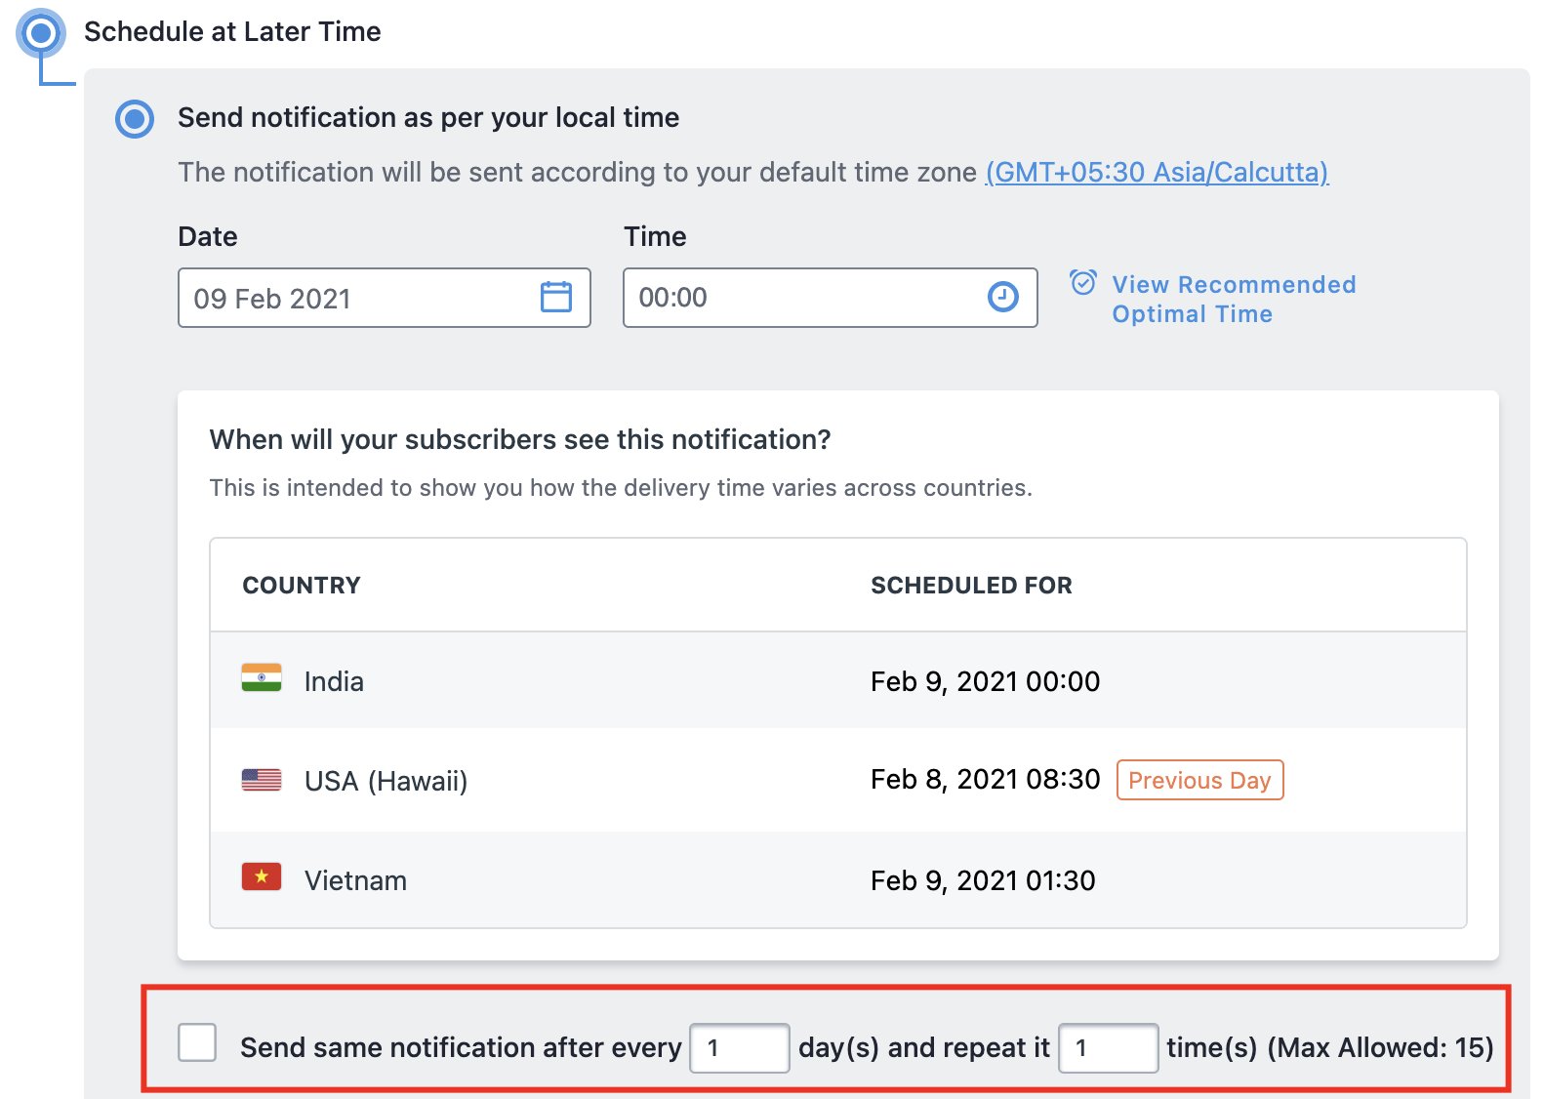Click the repeat it time(s) input field
1544x1099 pixels.
(1109, 1048)
